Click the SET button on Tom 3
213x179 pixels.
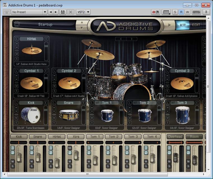pos(173,103)
